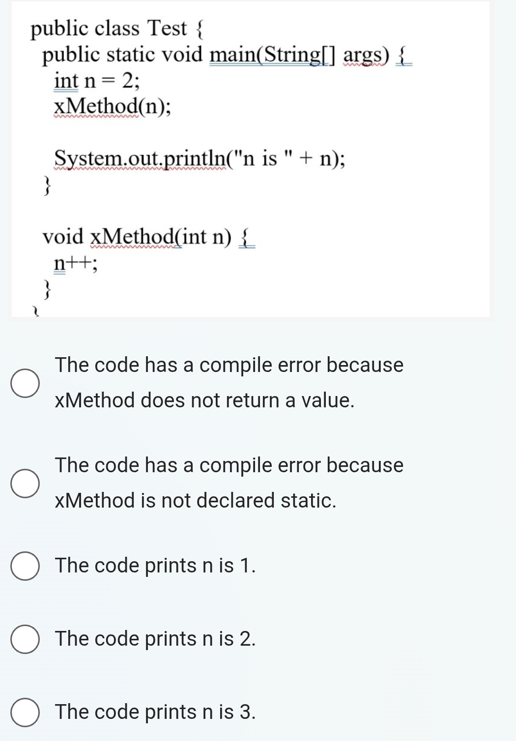Click the 'n++;' statement in the code
The image size is (516, 741).
click(x=75, y=263)
